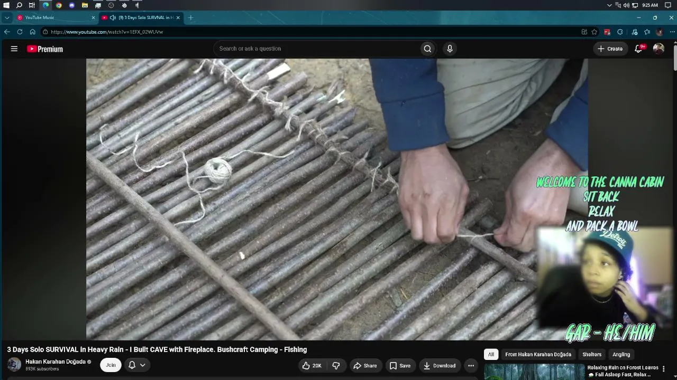Image resolution: width=677 pixels, height=380 pixels.
Task: Select the Shelters filter chip
Action: click(x=592, y=355)
